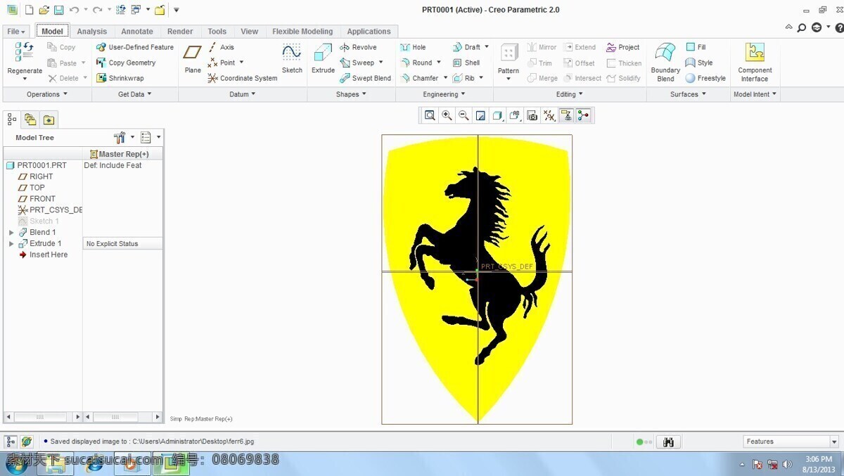Start the Revolve feature
Screen dimensions: 844x476
358,47
